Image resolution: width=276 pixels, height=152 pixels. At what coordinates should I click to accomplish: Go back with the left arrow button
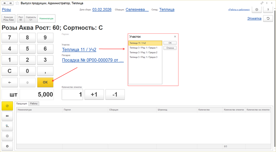click(x=5, y=3)
